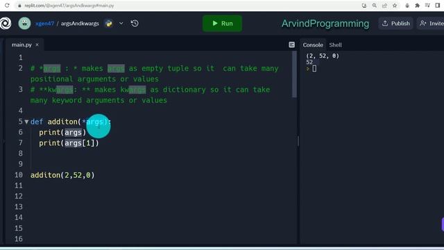Click the console prompt input
This screenshot has width=444, height=250.
point(314,69)
